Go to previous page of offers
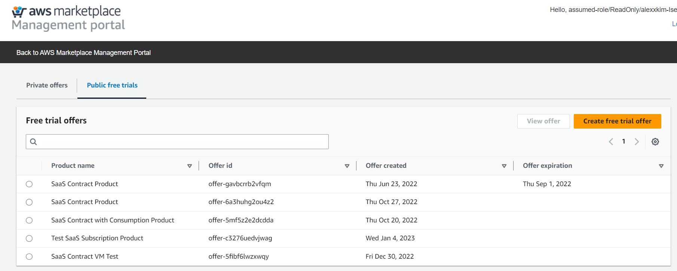The width and height of the screenshot is (677, 271). [611, 142]
